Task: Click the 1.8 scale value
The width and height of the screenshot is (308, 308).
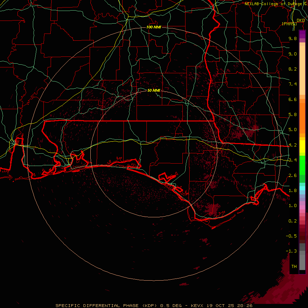Action: tap(293, 191)
